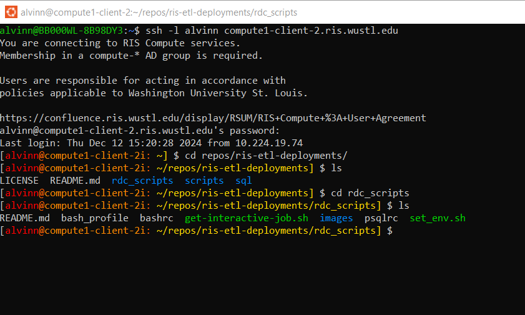Click get-interactive-job.sh in the listing
The height and width of the screenshot is (315, 525).
coord(247,218)
